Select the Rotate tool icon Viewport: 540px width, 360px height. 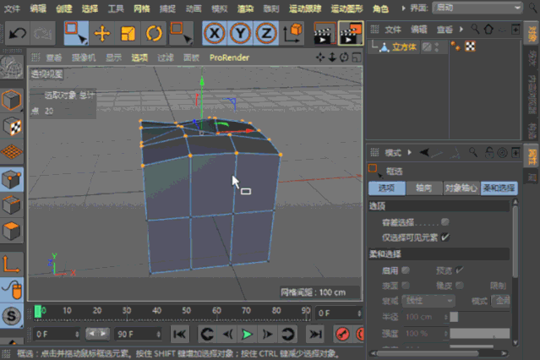click(x=154, y=34)
